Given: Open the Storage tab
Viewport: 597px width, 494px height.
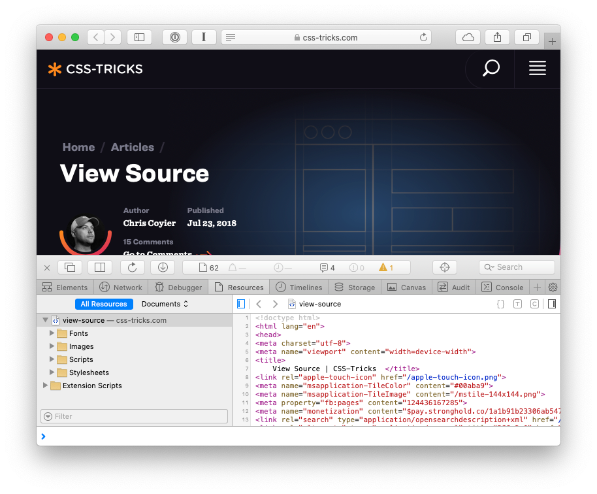Looking at the screenshot, I should (x=355, y=287).
